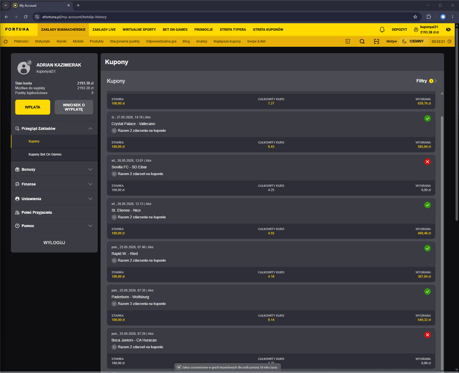The width and height of the screenshot is (459, 373).
Task: Open Filtry filter panel
Action: pyautogui.click(x=426, y=81)
